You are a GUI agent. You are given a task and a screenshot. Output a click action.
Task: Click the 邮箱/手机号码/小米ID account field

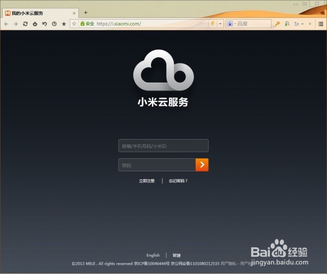[163, 146]
